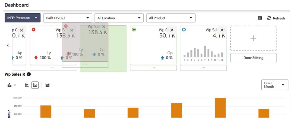Click the 50.1 K value on green tile

(x=167, y=35)
